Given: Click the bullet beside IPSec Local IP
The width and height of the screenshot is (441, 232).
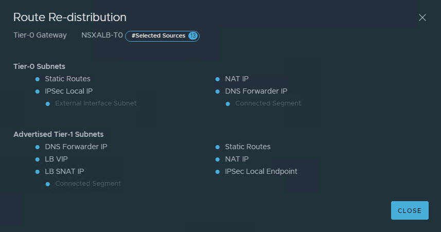Looking at the screenshot, I should tap(37, 92).
